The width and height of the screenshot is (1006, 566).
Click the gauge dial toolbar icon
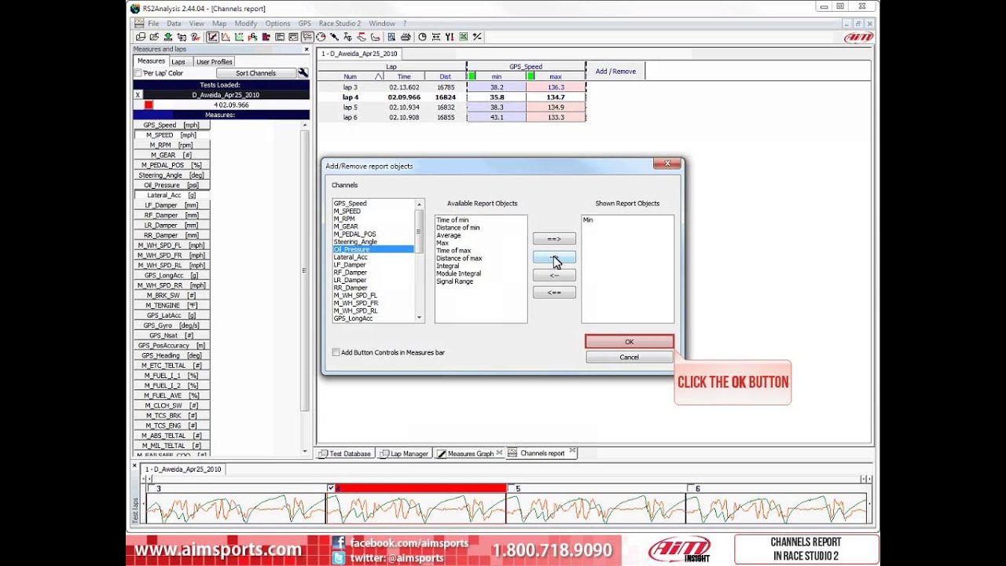(x=321, y=36)
